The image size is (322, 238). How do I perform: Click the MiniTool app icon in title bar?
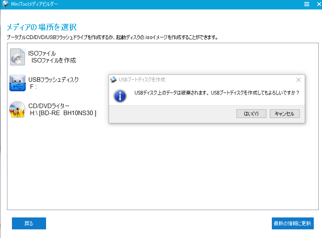[x=5, y=4]
